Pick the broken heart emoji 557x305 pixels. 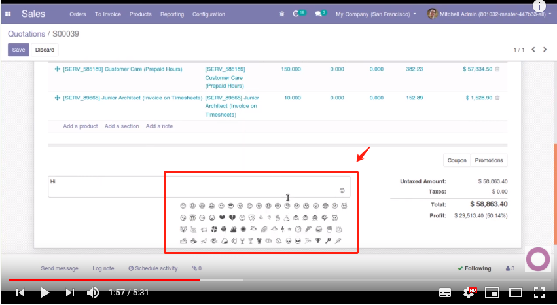pos(231,217)
